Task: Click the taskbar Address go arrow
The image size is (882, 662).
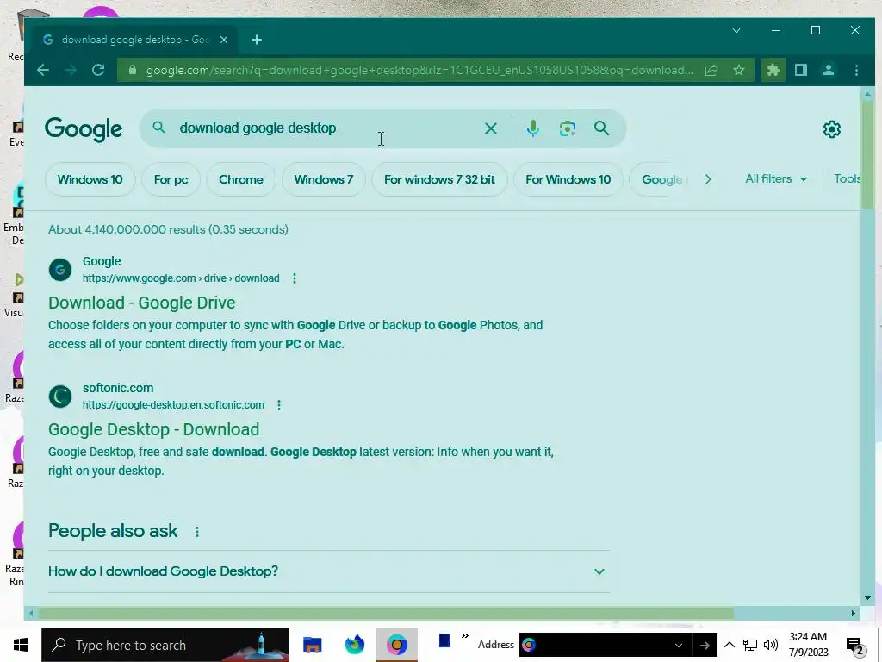Action: click(x=705, y=645)
